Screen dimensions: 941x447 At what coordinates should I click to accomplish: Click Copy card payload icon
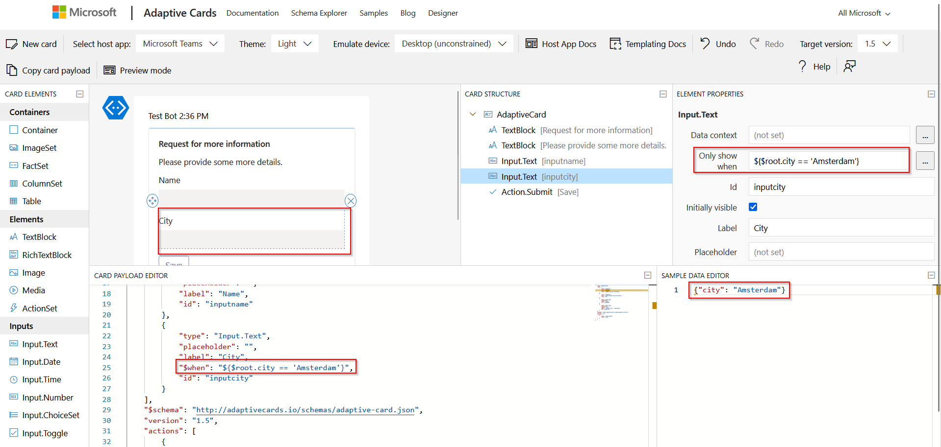point(12,71)
